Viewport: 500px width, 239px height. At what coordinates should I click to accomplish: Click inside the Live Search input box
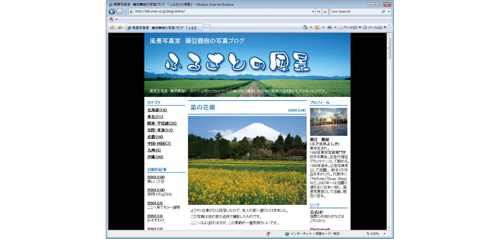[x=355, y=11]
